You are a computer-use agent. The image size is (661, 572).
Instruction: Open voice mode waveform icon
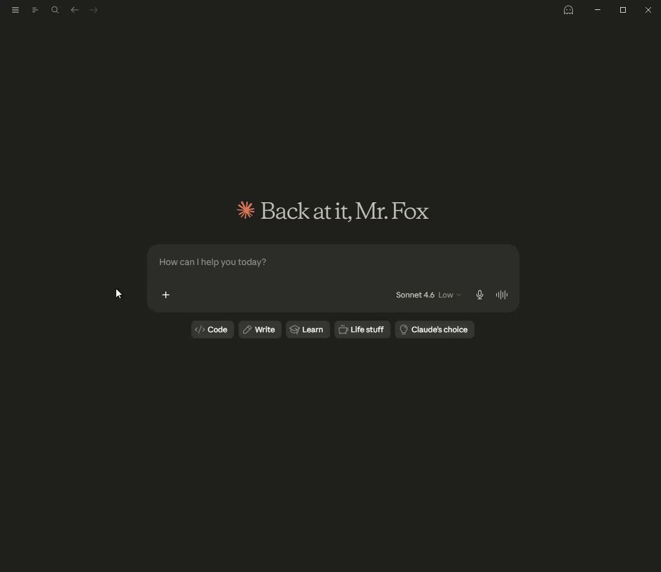coord(502,295)
